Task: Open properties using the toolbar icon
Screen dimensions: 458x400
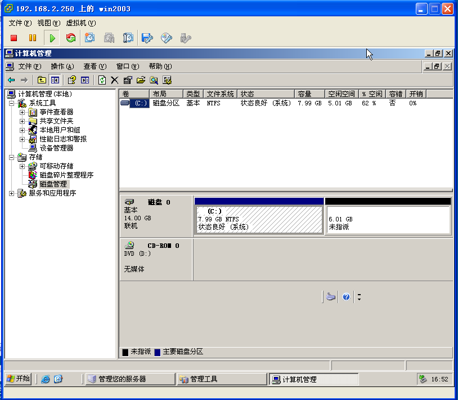Action: coord(127,79)
